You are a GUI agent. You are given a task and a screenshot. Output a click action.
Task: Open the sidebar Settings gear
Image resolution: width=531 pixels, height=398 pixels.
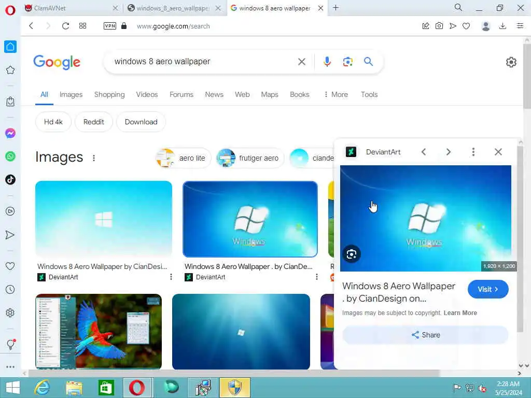click(x=10, y=312)
